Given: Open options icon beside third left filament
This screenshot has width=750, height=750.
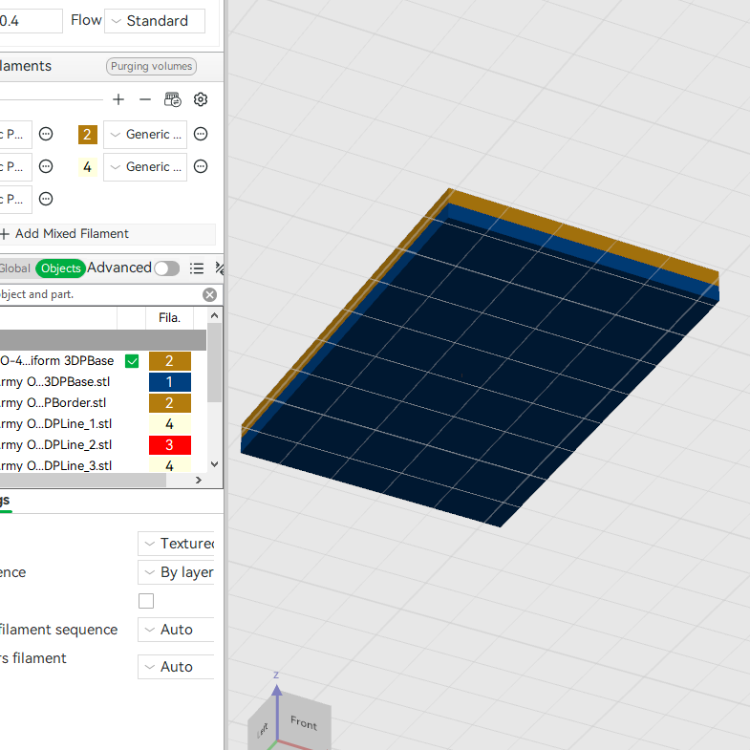Looking at the screenshot, I should tap(46, 199).
